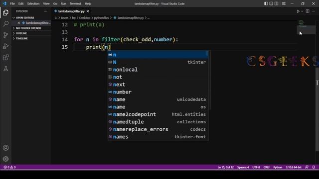Viewport: 319px width, 179px height.
Task: Choose the 'n' variable suggestion
Action: coord(158,55)
